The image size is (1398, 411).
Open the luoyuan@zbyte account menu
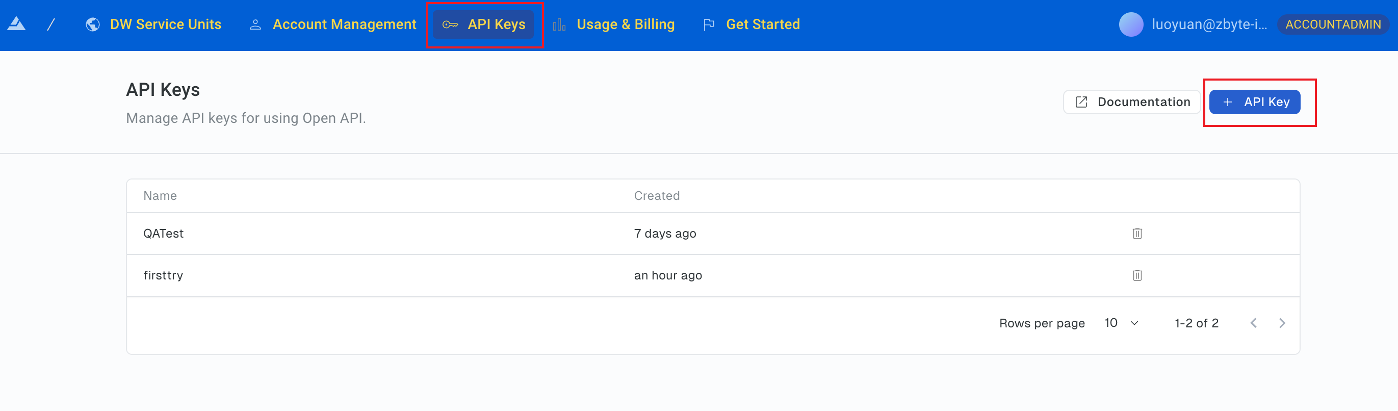(x=1209, y=24)
